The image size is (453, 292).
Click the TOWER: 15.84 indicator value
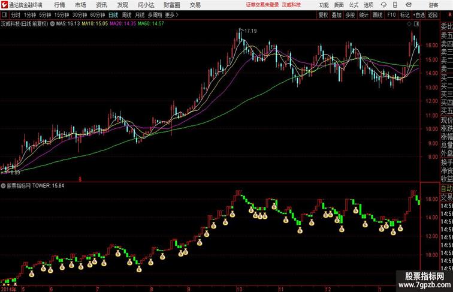point(49,186)
